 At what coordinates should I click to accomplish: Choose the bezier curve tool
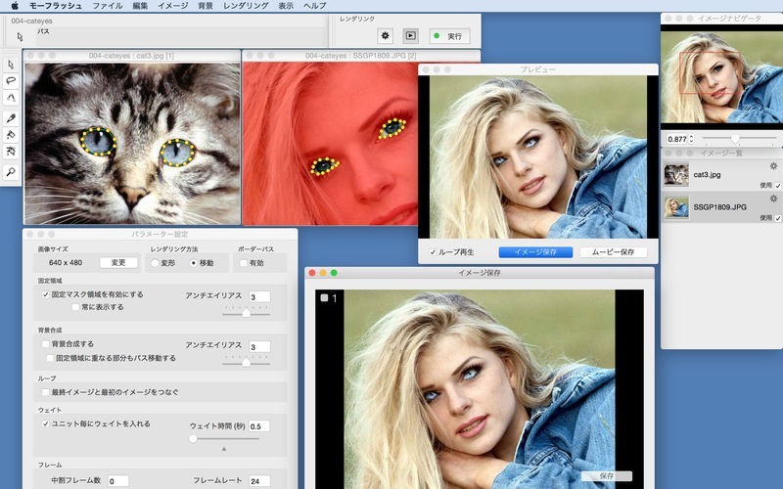coord(11,98)
